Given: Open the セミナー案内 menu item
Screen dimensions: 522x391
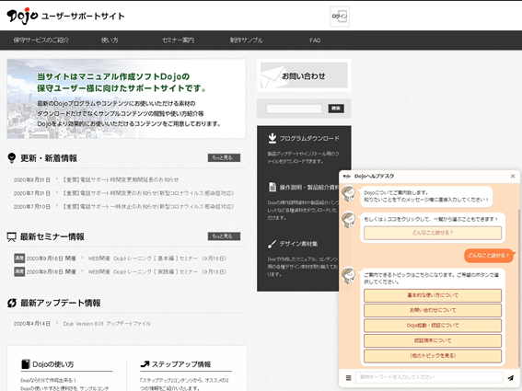Looking at the screenshot, I should tap(178, 40).
